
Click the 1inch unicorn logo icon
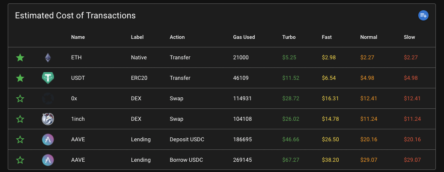pyautogui.click(x=48, y=119)
